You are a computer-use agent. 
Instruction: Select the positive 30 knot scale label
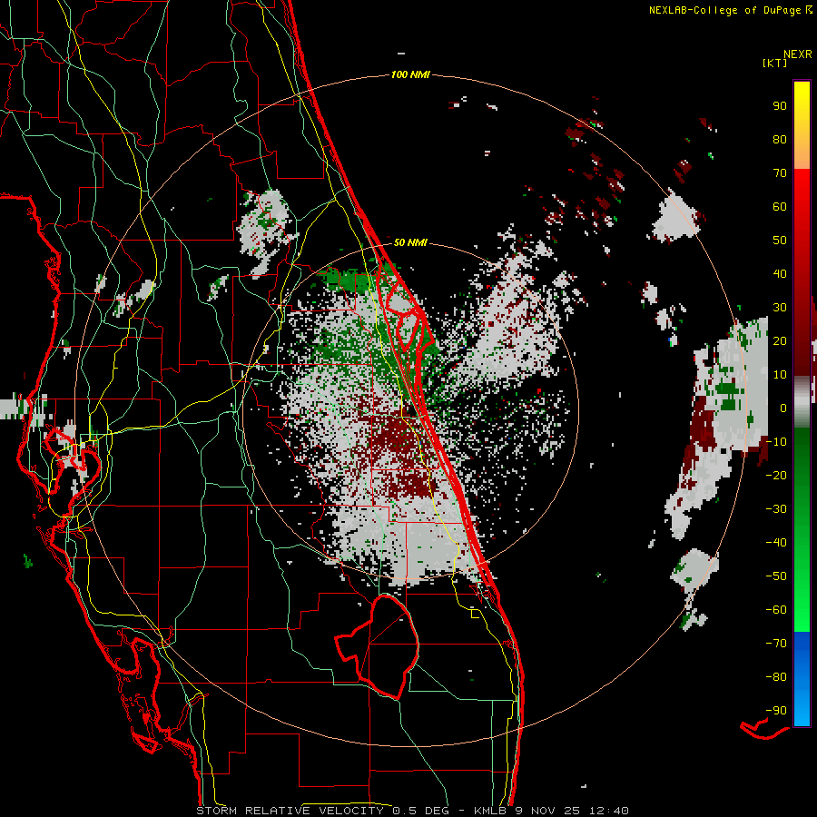[x=780, y=308]
